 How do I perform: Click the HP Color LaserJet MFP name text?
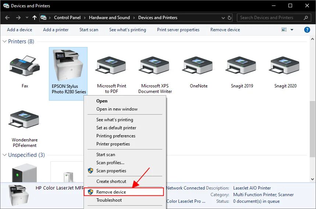point(60,188)
